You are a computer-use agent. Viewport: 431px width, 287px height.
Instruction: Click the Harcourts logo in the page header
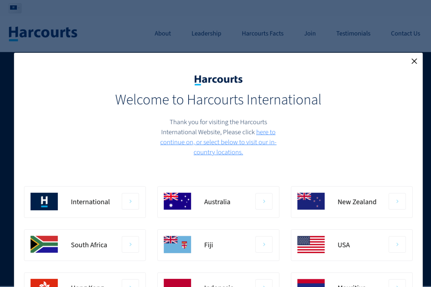[43, 34]
